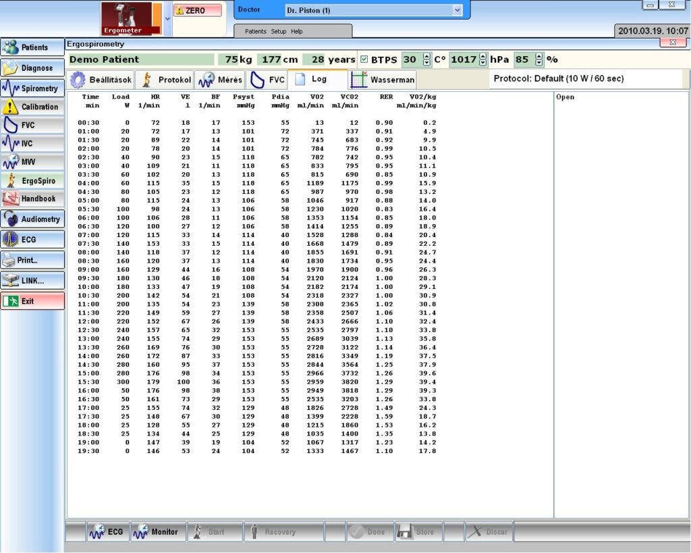The width and height of the screenshot is (691, 553).
Task: Open the Print.. option
Action: 32,260
